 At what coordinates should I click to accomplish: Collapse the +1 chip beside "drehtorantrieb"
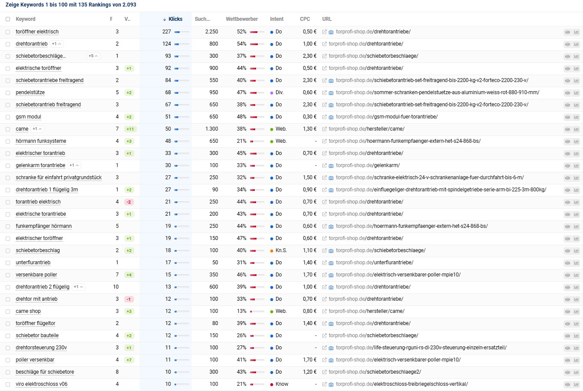point(56,44)
